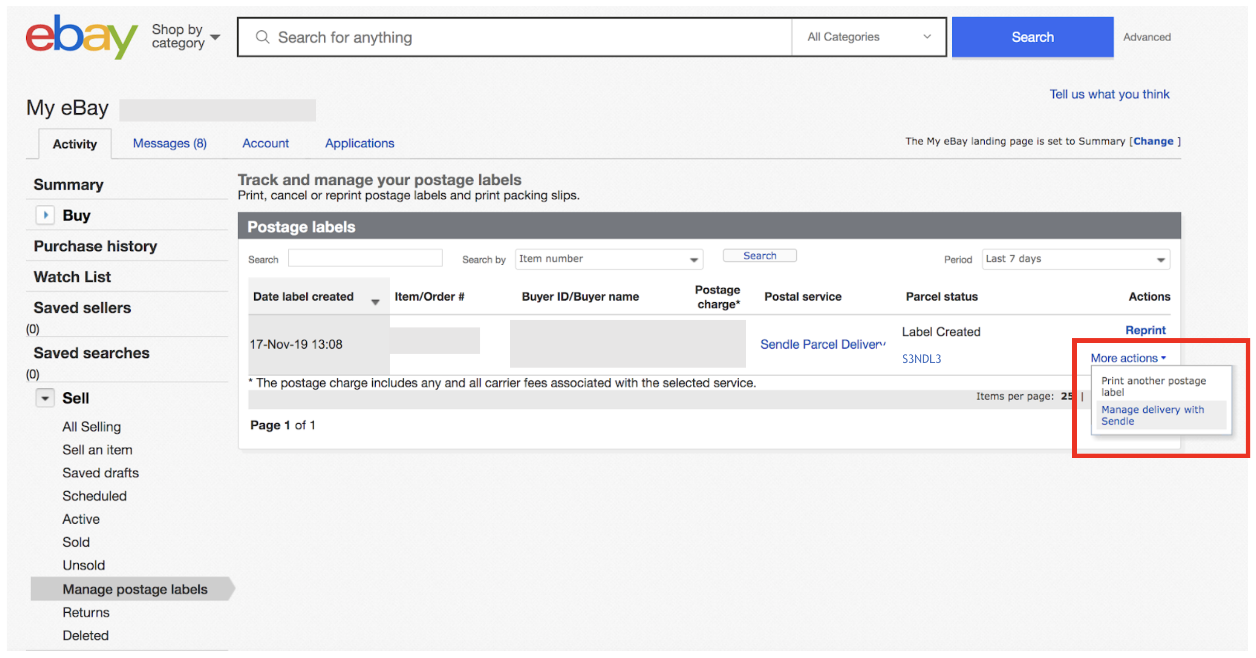Click the magnifier icon in search box
Screen dimensions: 1256x658
coord(263,37)
